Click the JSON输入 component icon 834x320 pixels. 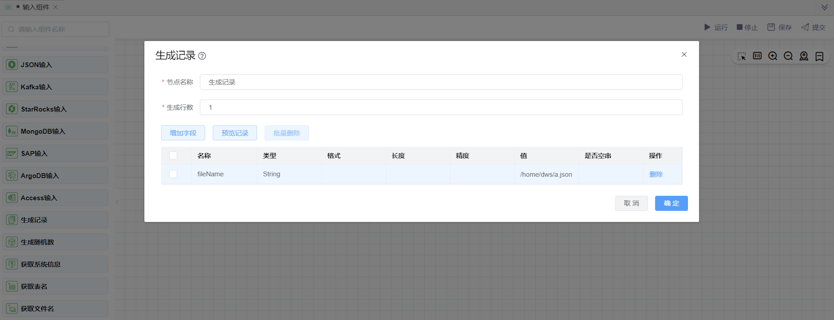[12, 65]
